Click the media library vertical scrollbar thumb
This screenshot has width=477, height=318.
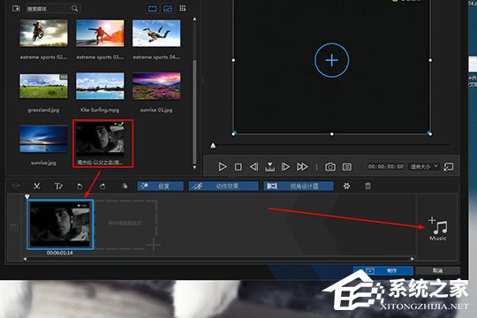click(x=194, y=111)
